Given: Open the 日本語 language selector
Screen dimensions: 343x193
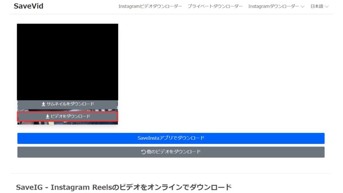Looking at the screenshot, I should point(319,6).
